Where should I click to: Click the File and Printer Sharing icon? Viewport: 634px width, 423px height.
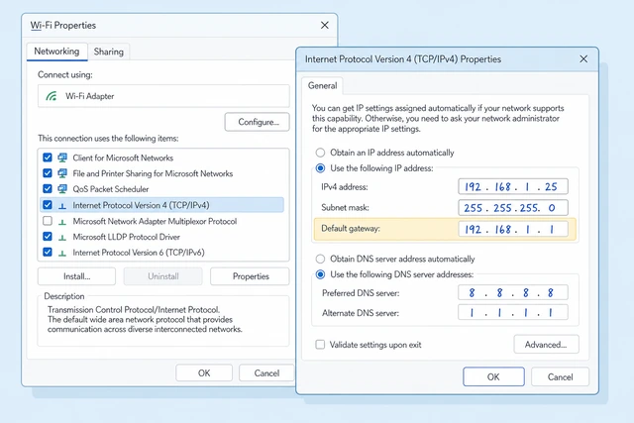coord(62,173)
